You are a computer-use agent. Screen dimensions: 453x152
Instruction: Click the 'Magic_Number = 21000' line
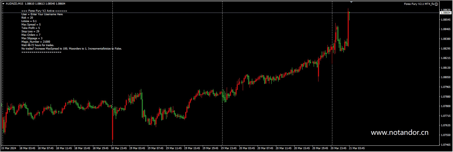tap(36, 42)
